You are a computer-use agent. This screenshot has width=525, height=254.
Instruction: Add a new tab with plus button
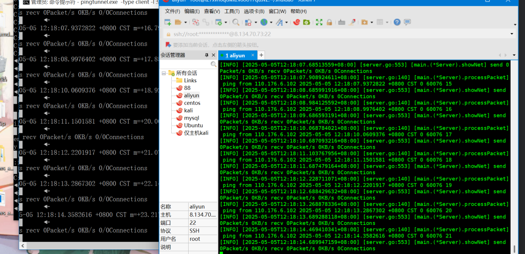pos(261,55)
